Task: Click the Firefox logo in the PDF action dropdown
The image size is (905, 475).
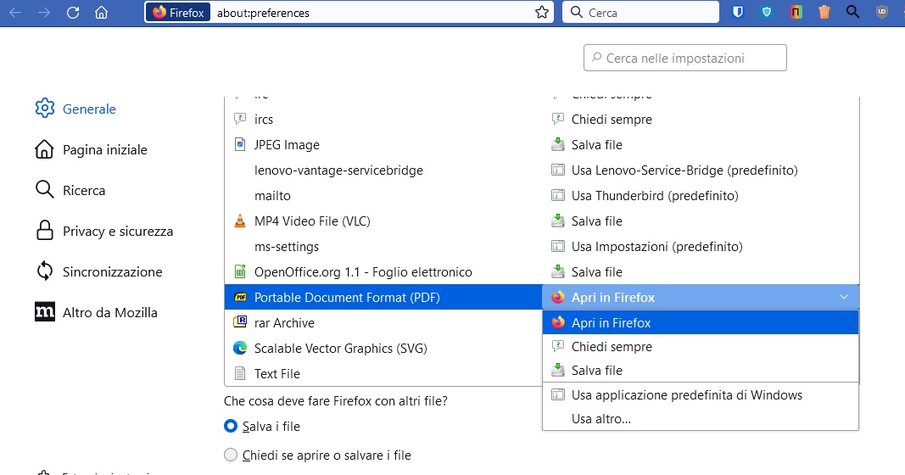Action: click(x=557, y=297)
